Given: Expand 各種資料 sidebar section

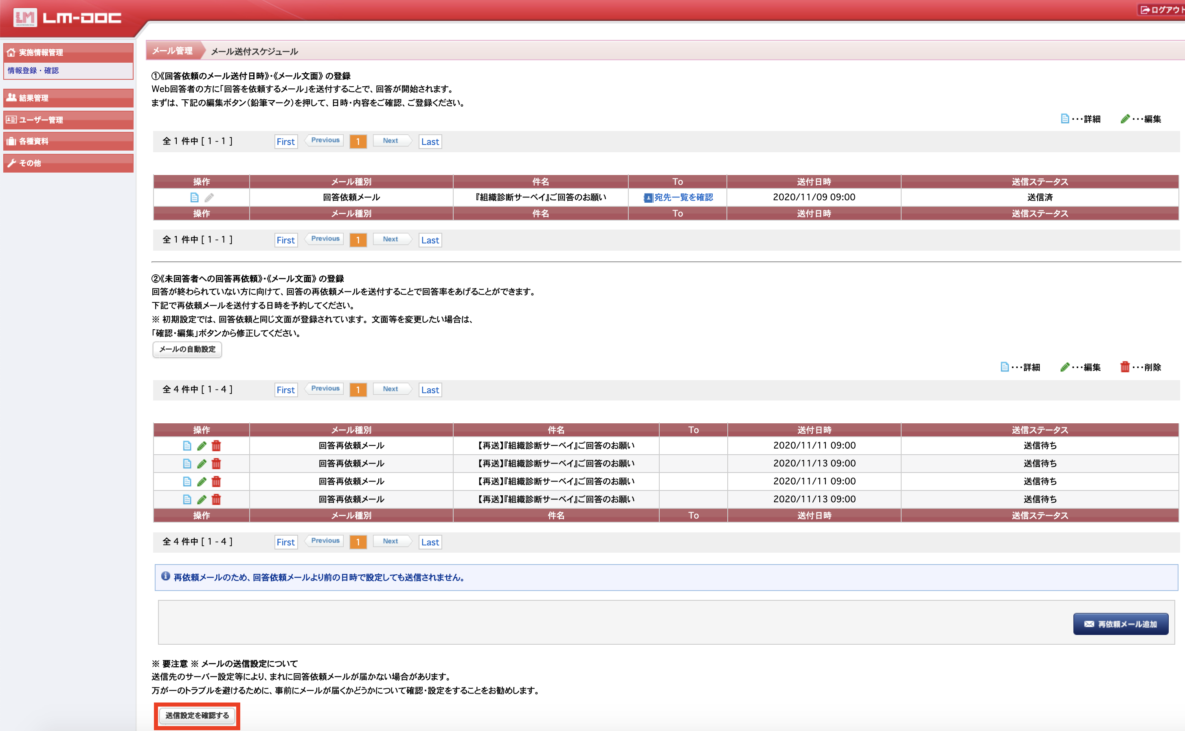Looking at the screenshot, I should [68, 141].
